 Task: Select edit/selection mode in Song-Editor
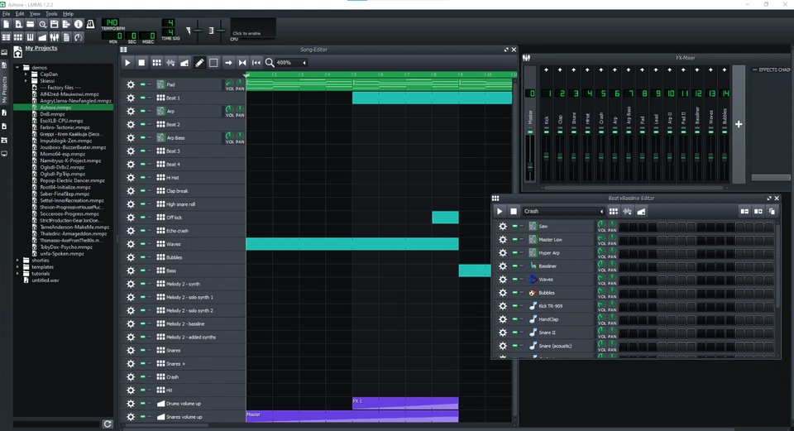point(213,63)
